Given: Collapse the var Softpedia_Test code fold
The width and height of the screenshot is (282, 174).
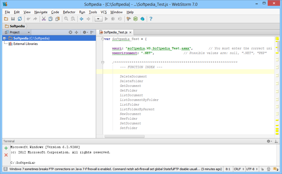Looking at the screenshot, I should pyautogui.click(x=103, y=39).
